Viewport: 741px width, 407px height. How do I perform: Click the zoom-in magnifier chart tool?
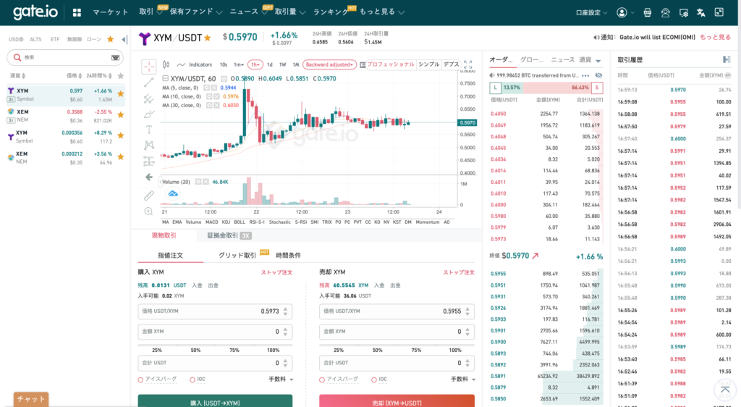click(x=149, y=211)
